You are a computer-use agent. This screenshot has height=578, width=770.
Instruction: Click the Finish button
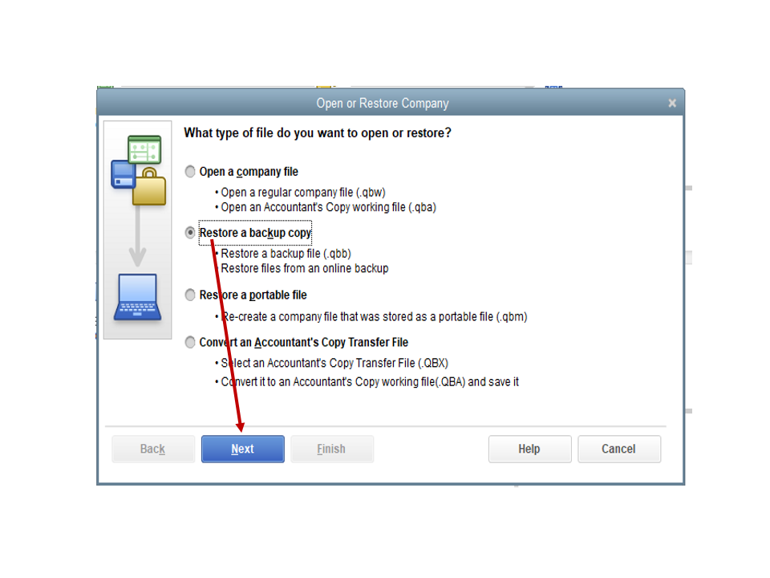(x=332, y=449)
